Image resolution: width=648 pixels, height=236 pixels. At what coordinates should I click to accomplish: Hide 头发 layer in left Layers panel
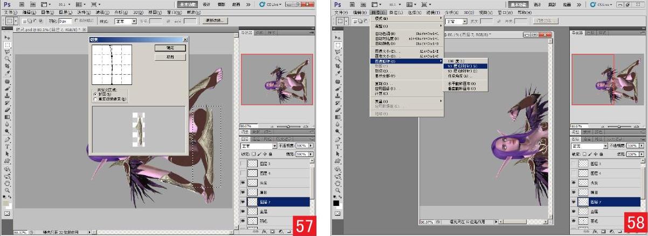(242, 183)
